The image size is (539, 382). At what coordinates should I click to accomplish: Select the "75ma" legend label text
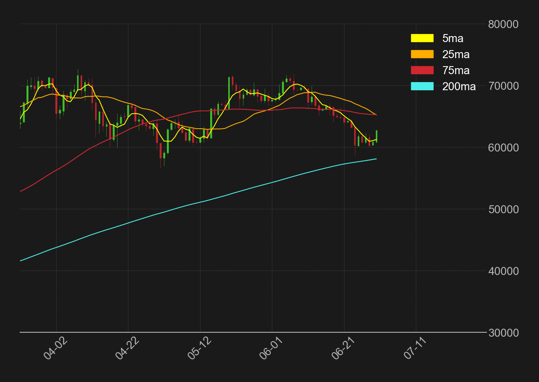point(456,70)
